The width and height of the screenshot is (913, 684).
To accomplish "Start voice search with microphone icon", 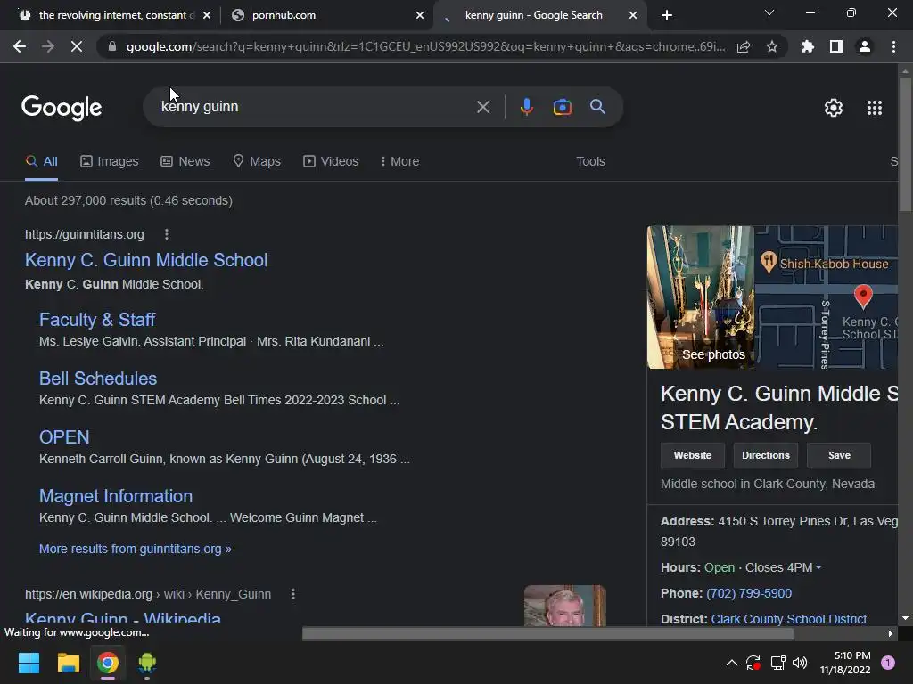I will [x=526, y=107].
